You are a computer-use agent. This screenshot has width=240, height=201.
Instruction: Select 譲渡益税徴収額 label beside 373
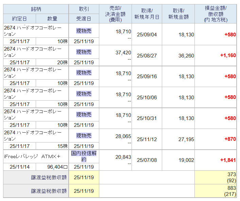tap(49, 178)
